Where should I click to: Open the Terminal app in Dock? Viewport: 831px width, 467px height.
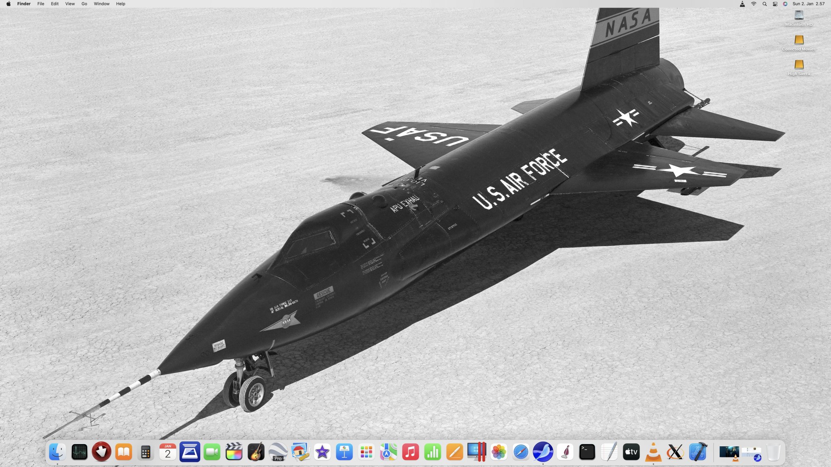[587, 452]
